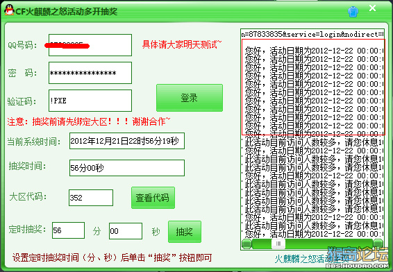The height and width of the screenshot is (272, 393).
Task: Click the skin changer shirt icon
Action: coord(353,12)
